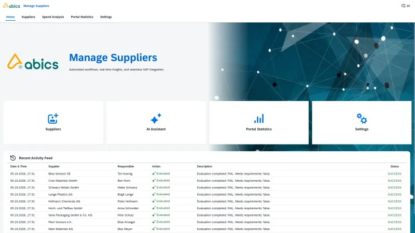The height and width of the screenshot is (233, 415).
Task: Click SUCCESS status for Main Materials KG
Action: 394,229
